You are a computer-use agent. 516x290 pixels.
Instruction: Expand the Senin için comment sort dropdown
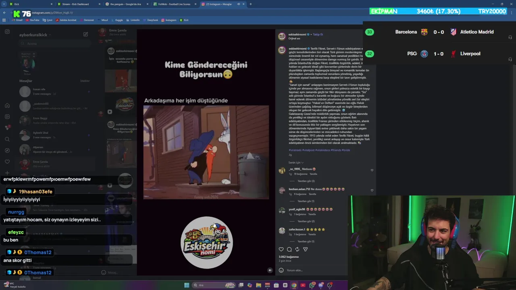click(x=296, y=163)
